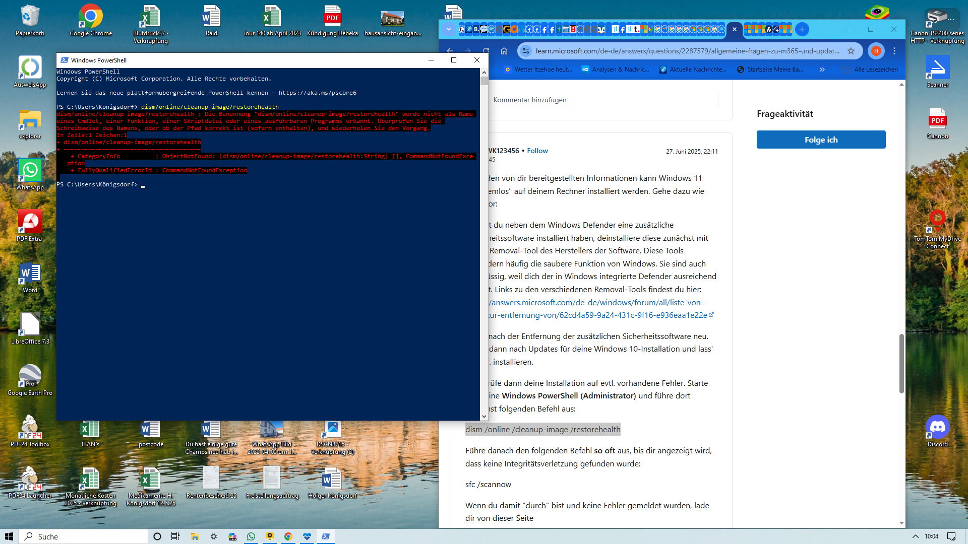Open the answers.microsoft.com removal tools link
The height and width of the screenshot is (544, 968).
(x=600, y=309)
